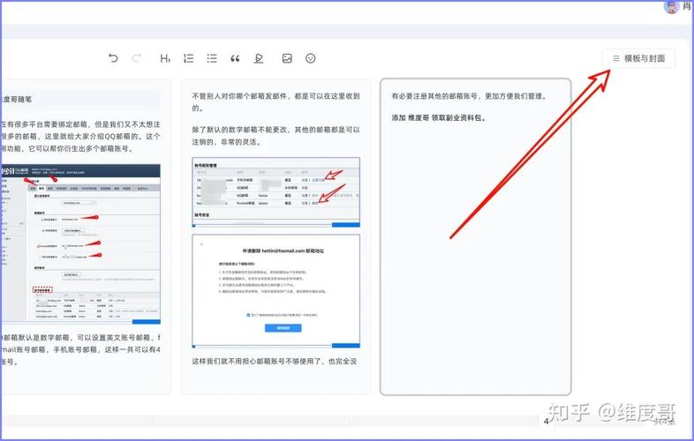Click the greyed redo arrow icon
The height and width of the screenshot is (441, 694).
tap(137, 58)
